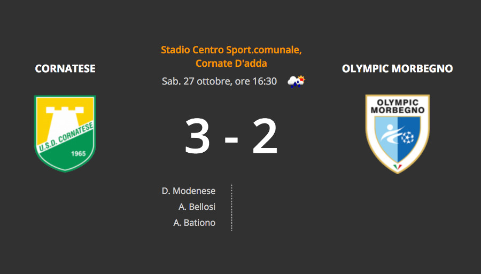Click the 1965 year on Cornatese crest
481x274 pixels.
79,153
